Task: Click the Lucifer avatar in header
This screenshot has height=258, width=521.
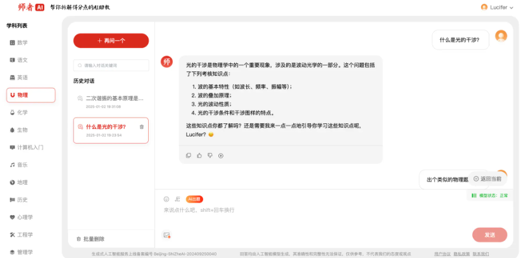Action: click(484, 8)
